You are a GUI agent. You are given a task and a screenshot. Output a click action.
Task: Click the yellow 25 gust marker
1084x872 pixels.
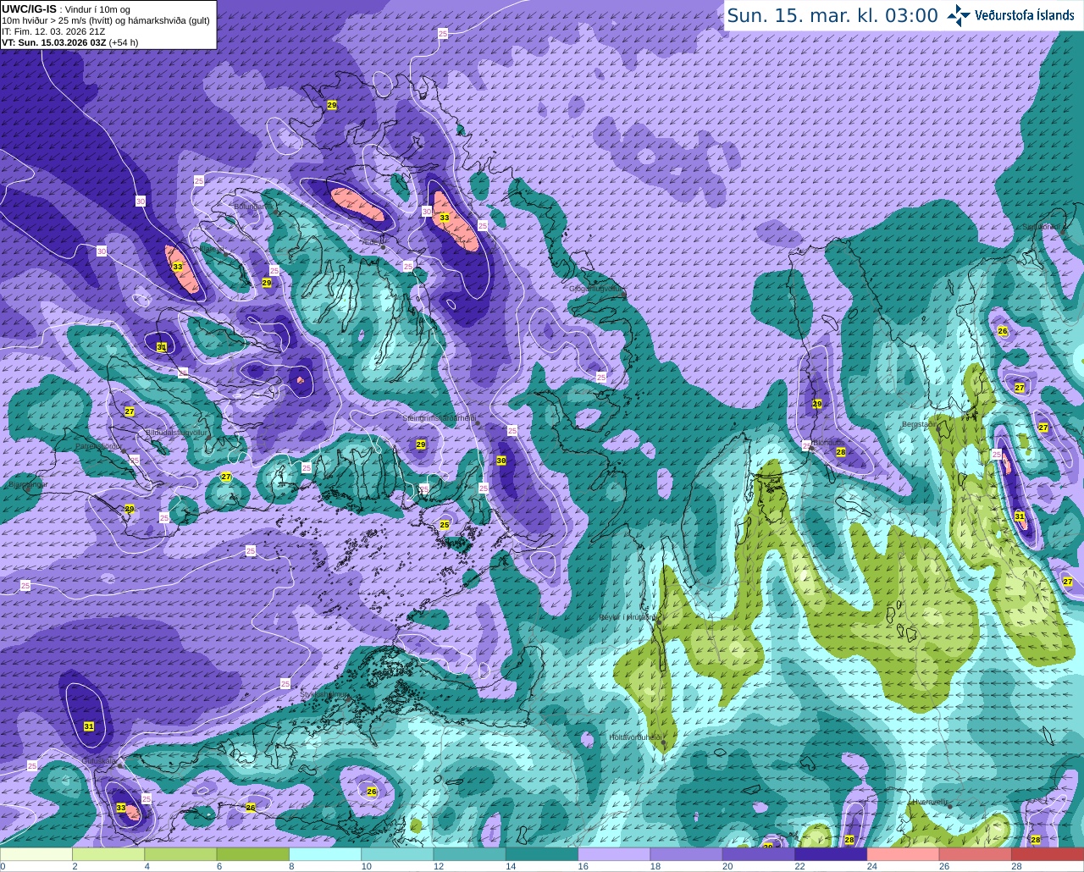[445, 525]
